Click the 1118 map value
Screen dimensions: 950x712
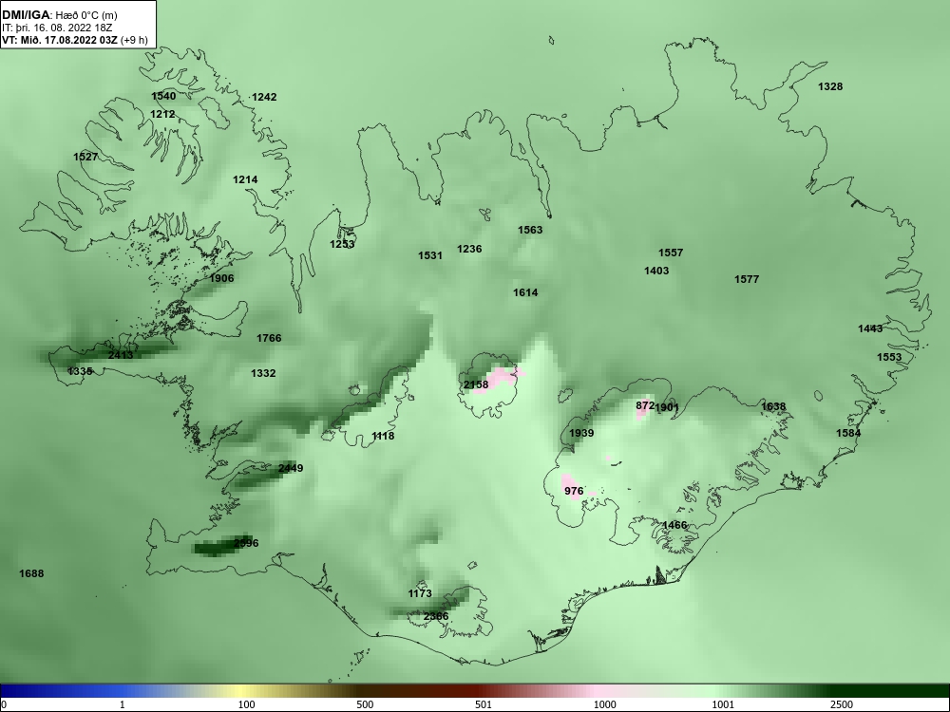coord(383,436)
